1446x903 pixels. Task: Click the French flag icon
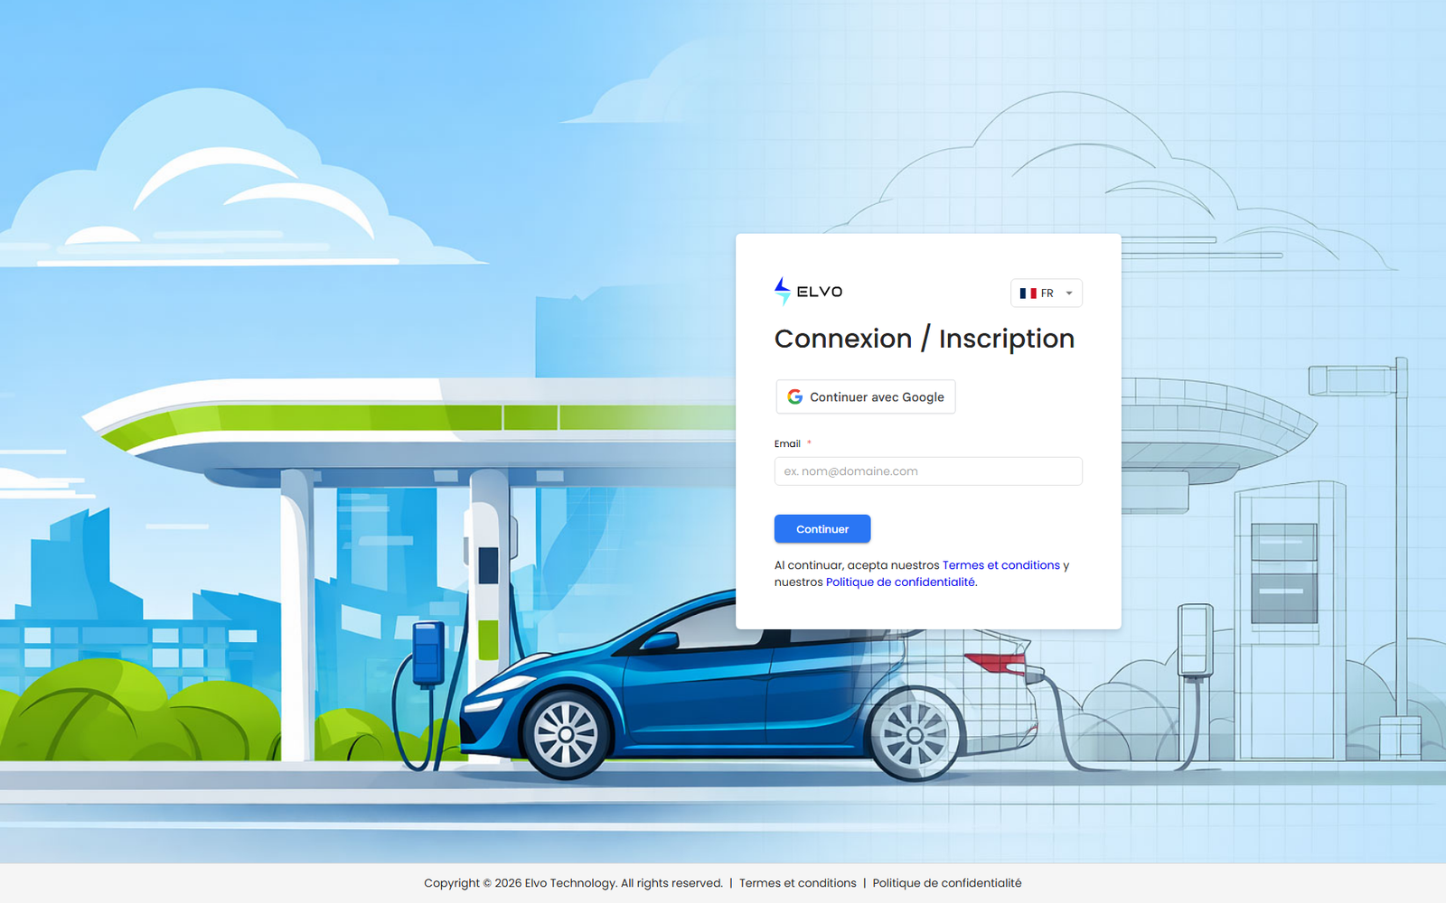point(1028,293)
